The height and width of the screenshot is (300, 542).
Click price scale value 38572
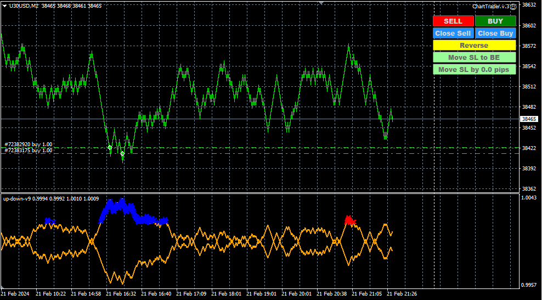[x=529, y=46]
